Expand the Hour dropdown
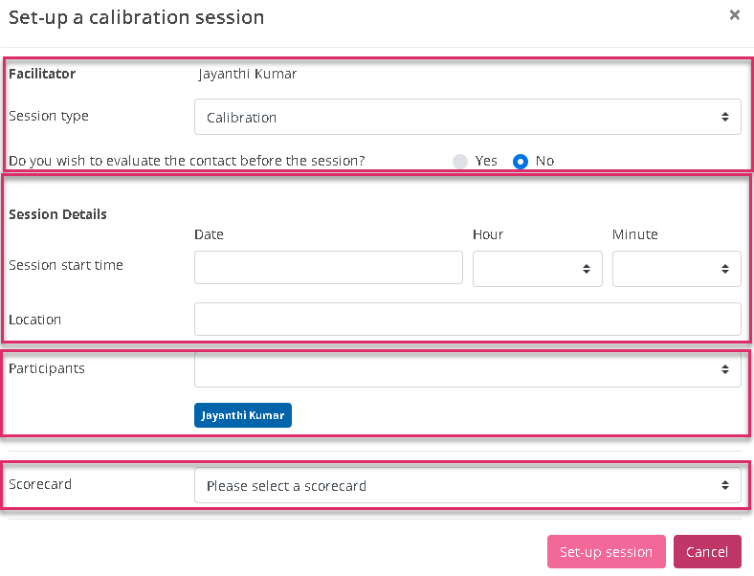 [x=537, y=269]
